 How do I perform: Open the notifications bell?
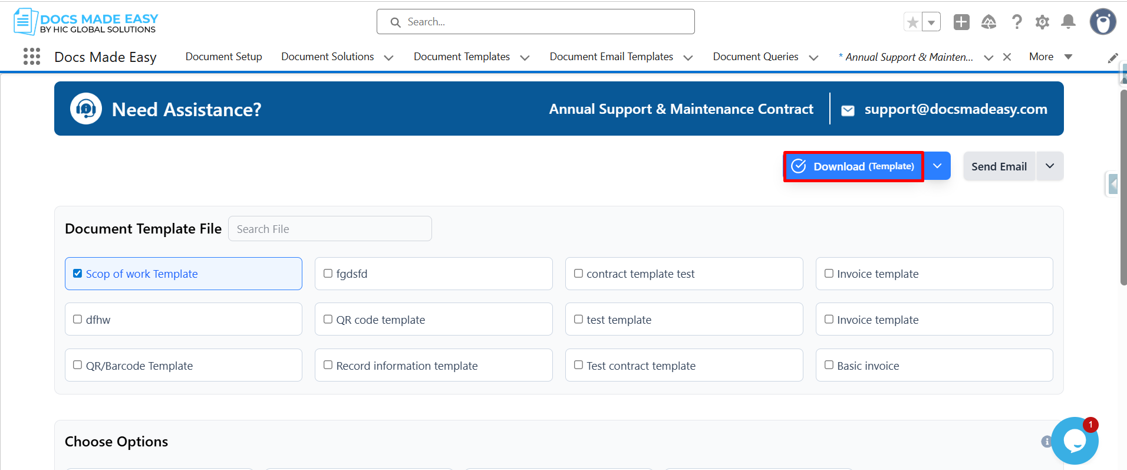(1068, 22)
